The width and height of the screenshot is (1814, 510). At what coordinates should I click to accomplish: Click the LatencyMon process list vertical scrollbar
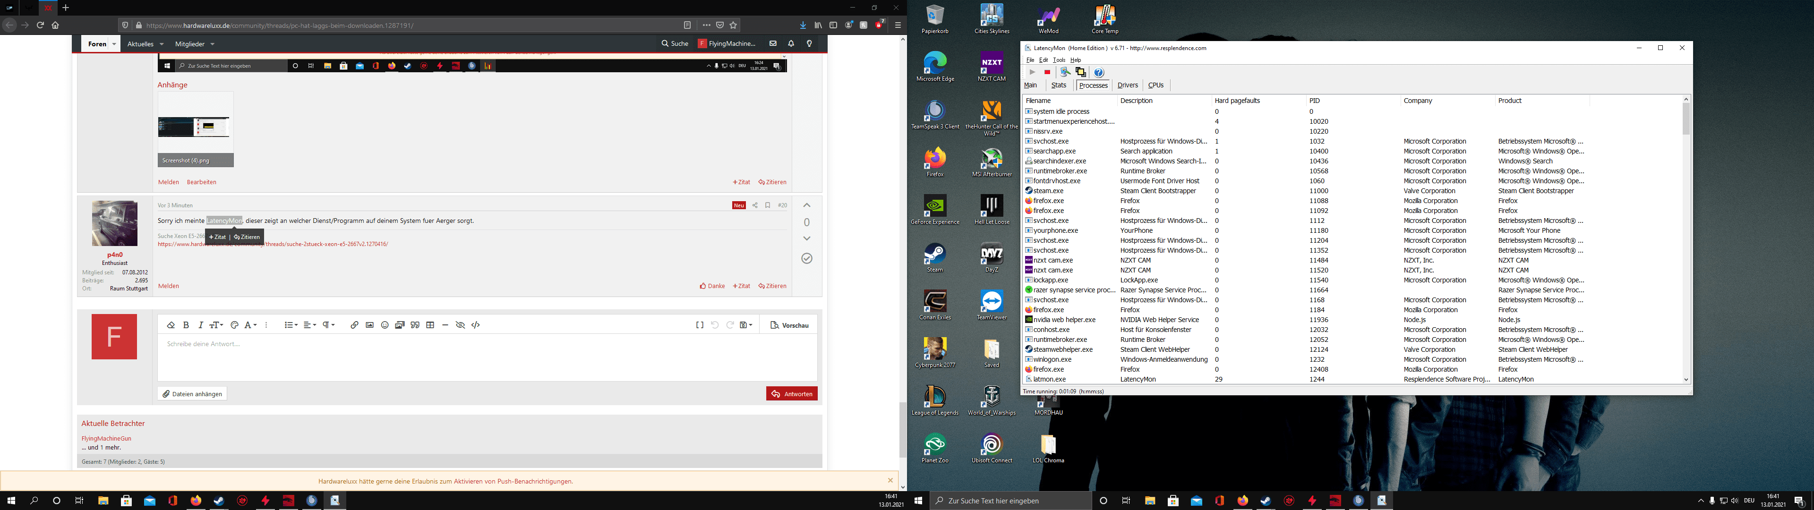pyautogui.click(x=1686, y=239)
